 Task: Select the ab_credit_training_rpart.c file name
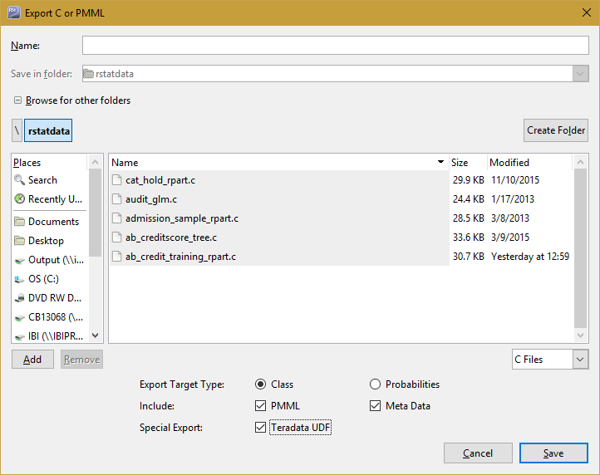180,257
